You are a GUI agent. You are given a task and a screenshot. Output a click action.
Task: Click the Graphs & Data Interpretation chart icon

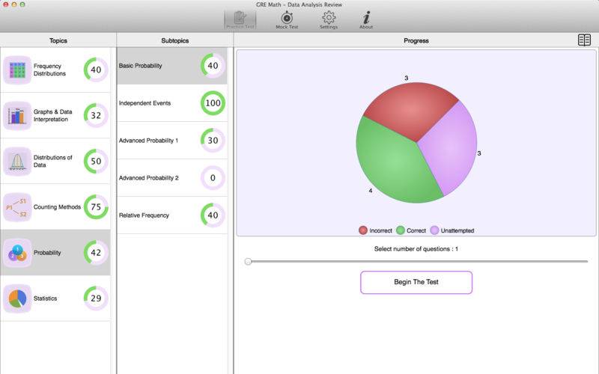pyautogui.click(x=17, y=116)
